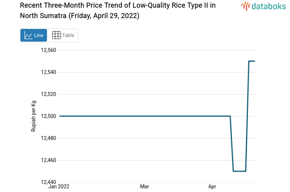Click the Apr x-axis label
290x192 pixels.
pyautogui.click(x=212, y=187)
